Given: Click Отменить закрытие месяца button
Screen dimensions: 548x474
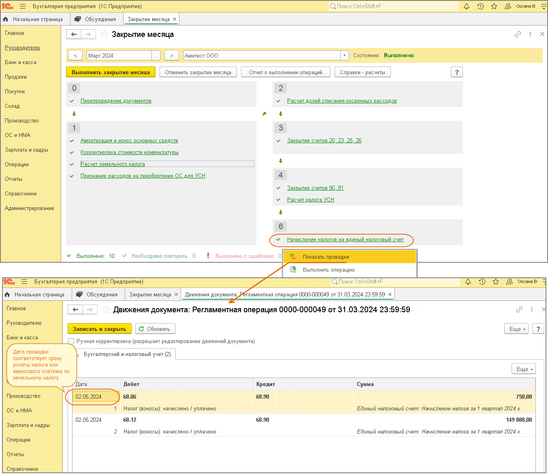Looking at the screenshot, I should click(198, 72).
